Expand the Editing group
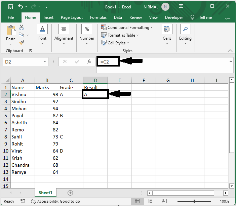Screen dimensions: 236x206 coord(185,35)
